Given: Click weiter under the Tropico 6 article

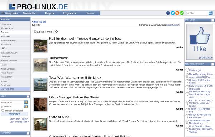Looking at the screenshot, I should coord(180,47).
